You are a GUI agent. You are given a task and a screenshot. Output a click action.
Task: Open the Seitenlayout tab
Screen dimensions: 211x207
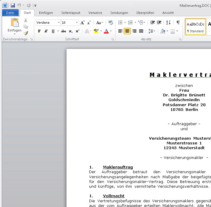coord(71,13)
